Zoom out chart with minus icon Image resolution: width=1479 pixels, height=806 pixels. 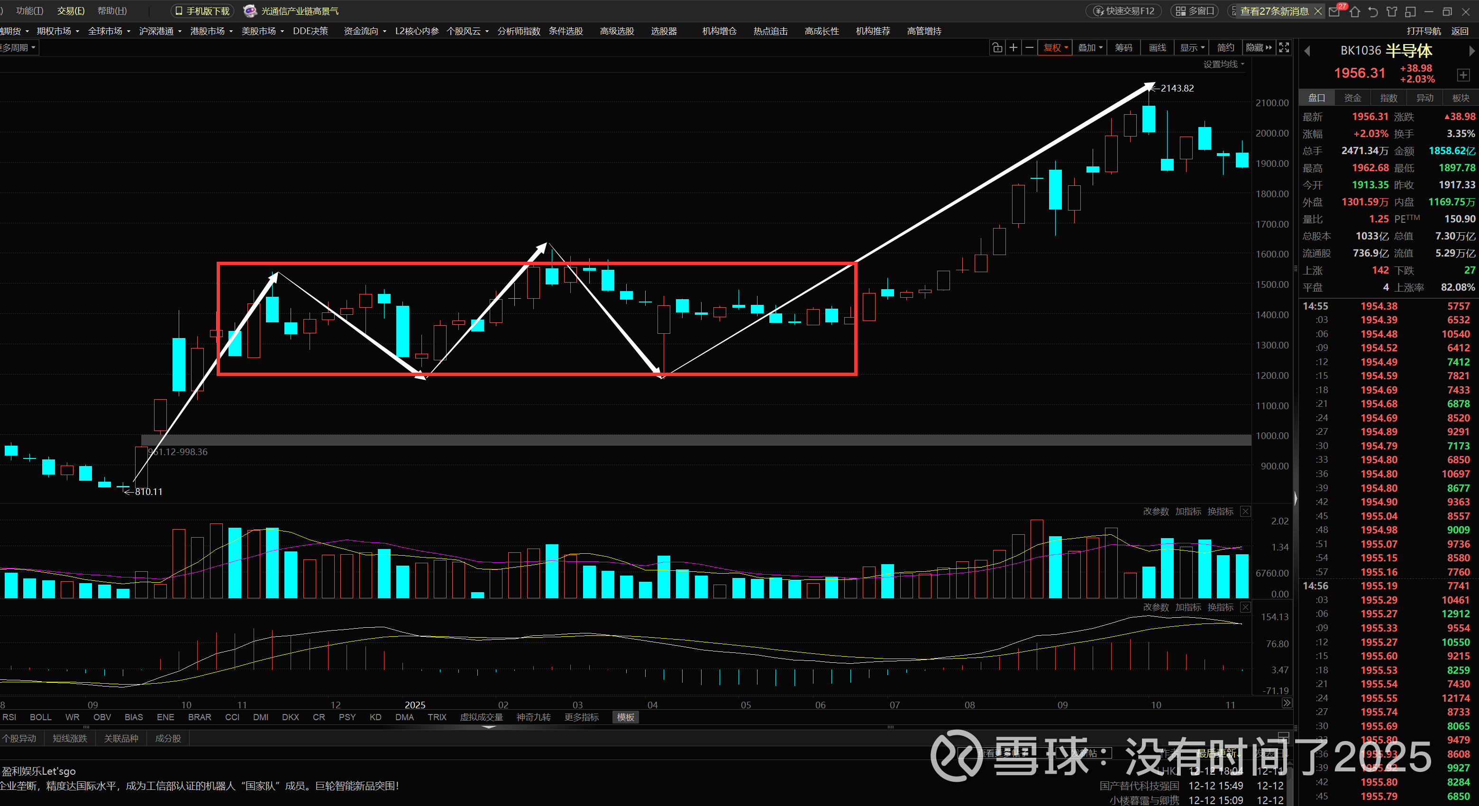tap(1030, 47)
